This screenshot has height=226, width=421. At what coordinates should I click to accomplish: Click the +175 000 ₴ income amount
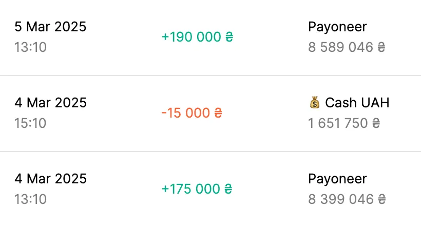197,189
